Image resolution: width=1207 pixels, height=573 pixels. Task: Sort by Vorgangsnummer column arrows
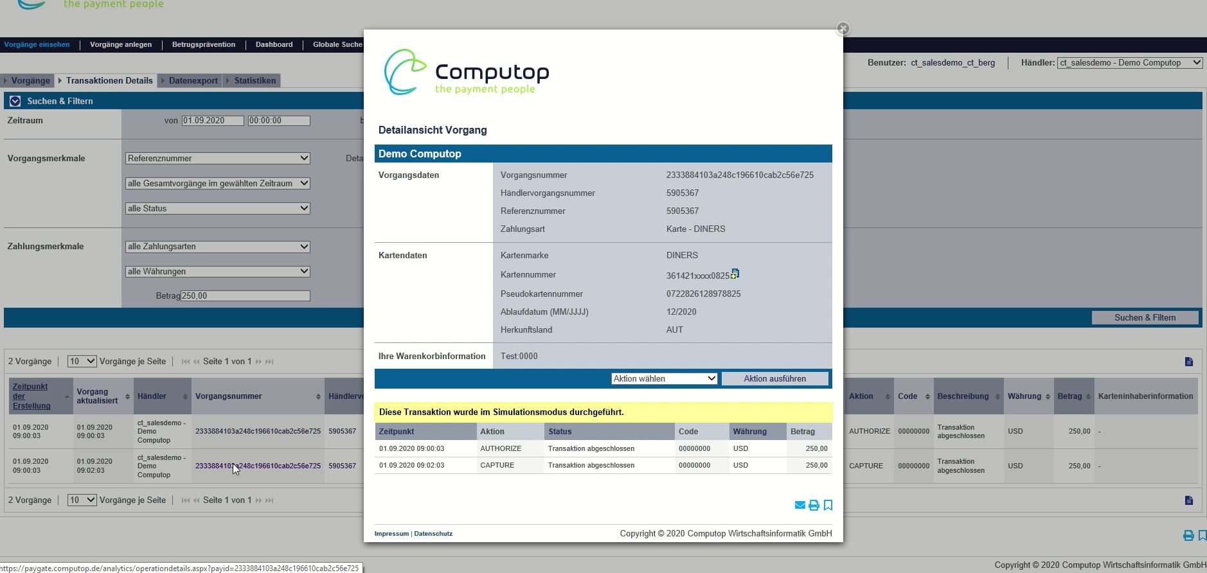point(318,396)
